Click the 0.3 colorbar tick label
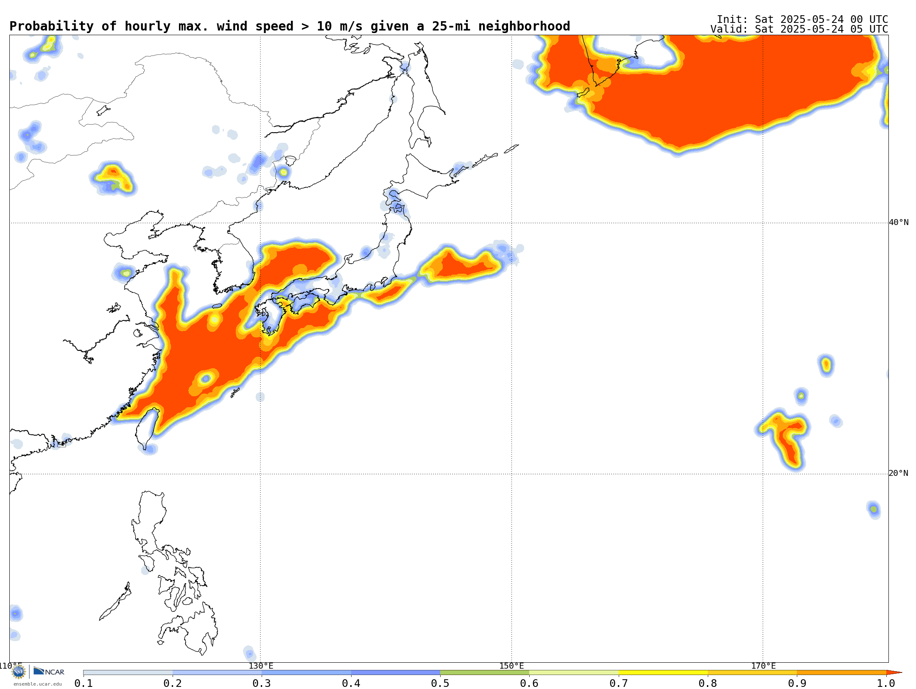The height and width of the screenshot is (689, 916). tap(262, 683)
